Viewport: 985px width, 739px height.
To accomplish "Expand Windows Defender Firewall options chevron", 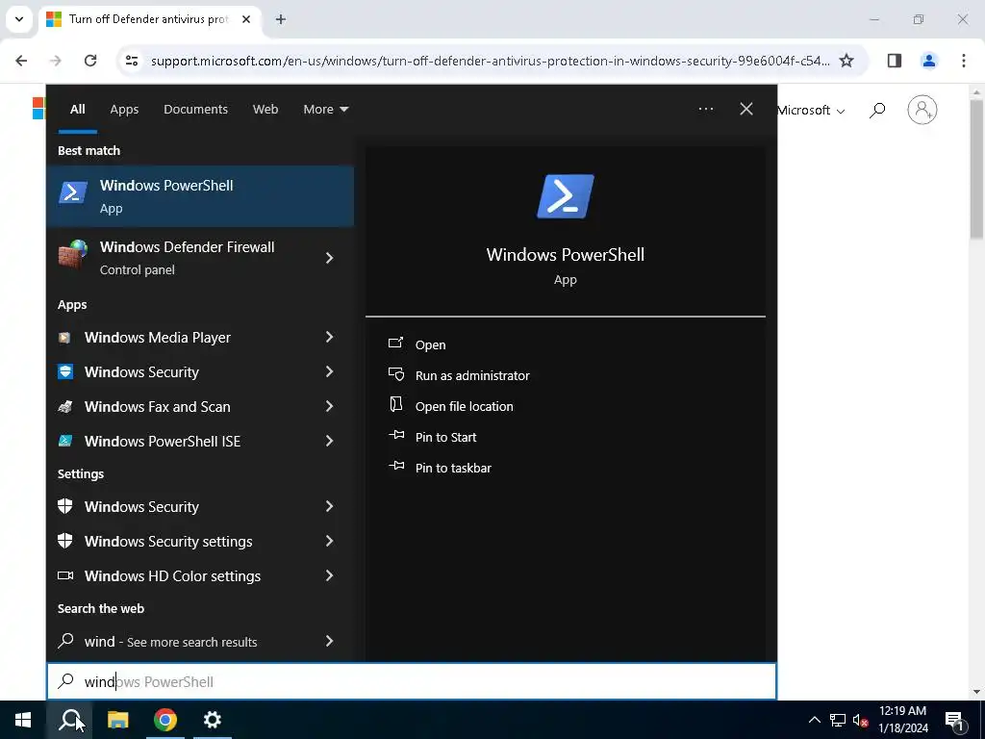I will point(329,258).
